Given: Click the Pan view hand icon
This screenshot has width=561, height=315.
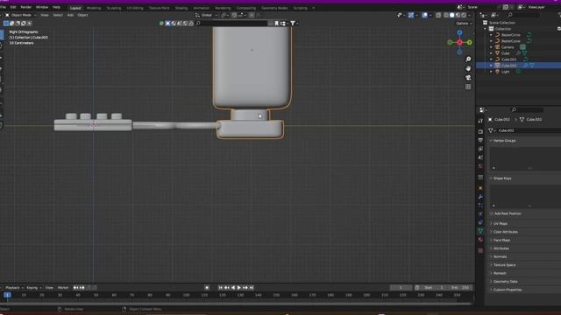Looking at the screenshot, I should (468, 68).
